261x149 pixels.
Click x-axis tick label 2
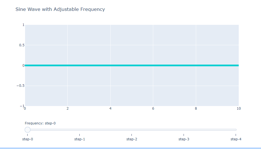pyautogui.click(x=68, y=109)
